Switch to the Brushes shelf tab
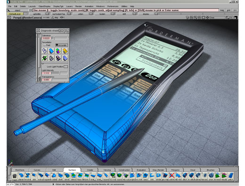The height and width of the screenshot is (186, 245). (211, 170)
